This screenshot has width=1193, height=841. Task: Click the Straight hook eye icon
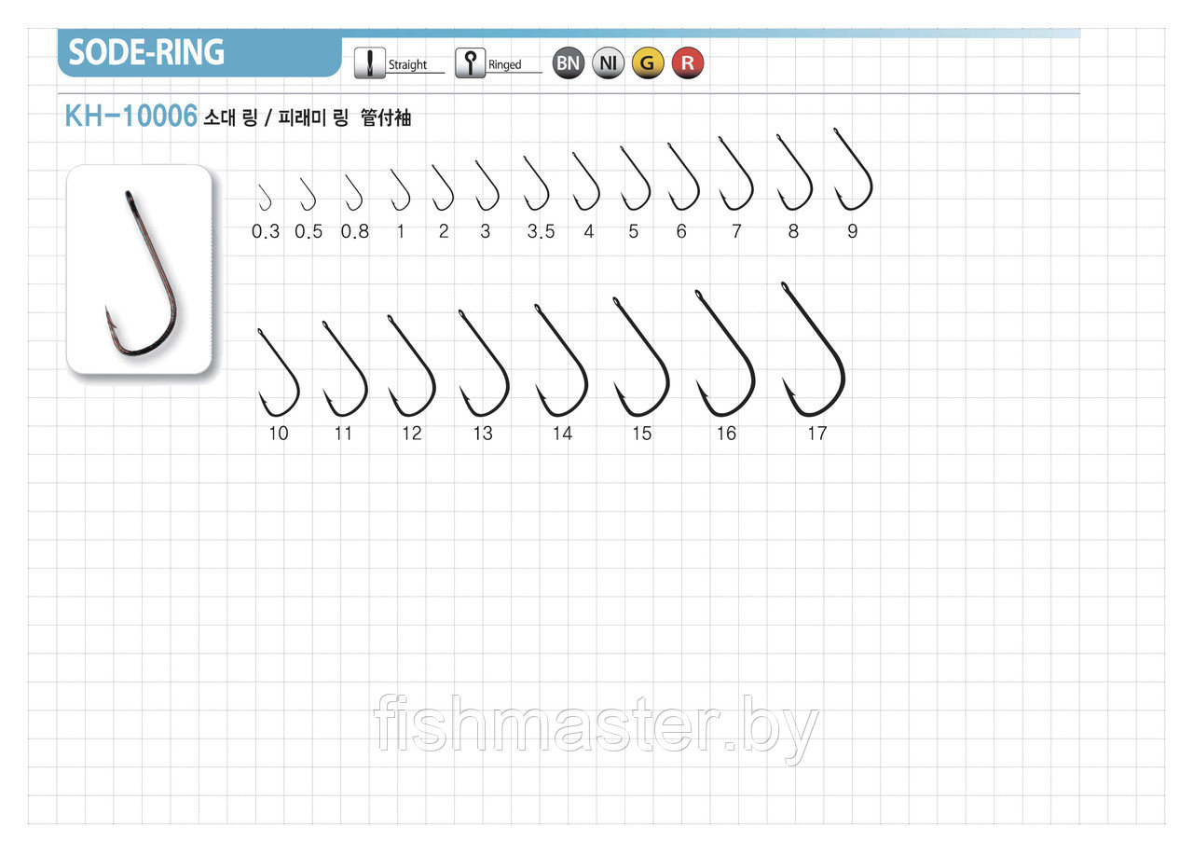tap(370, 63)
